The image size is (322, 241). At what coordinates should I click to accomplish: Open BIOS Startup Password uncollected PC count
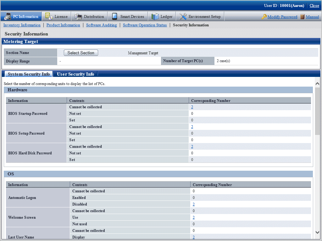pos(192,107)
